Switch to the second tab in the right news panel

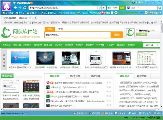(x=141, y=76)
